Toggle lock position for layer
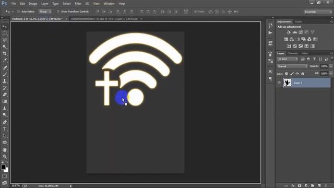This screenshot has height=188, width=334. [x=297, y=74]
